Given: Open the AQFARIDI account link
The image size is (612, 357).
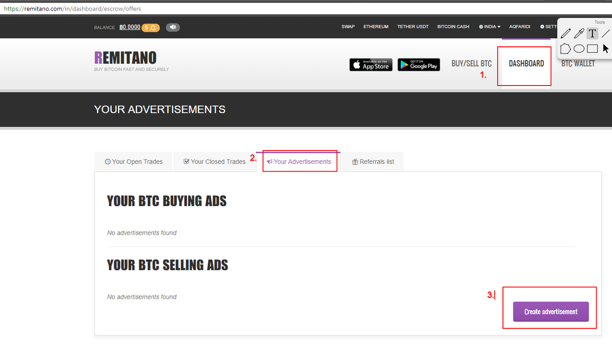Looking at the screenshot, I should 520,27.
